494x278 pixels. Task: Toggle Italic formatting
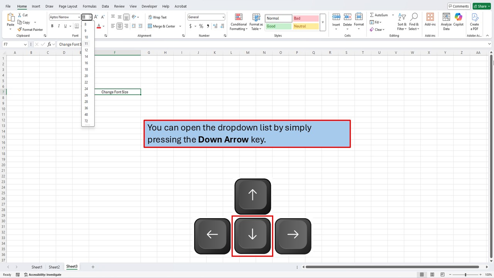pyautogui.click(x=59, y=26)
